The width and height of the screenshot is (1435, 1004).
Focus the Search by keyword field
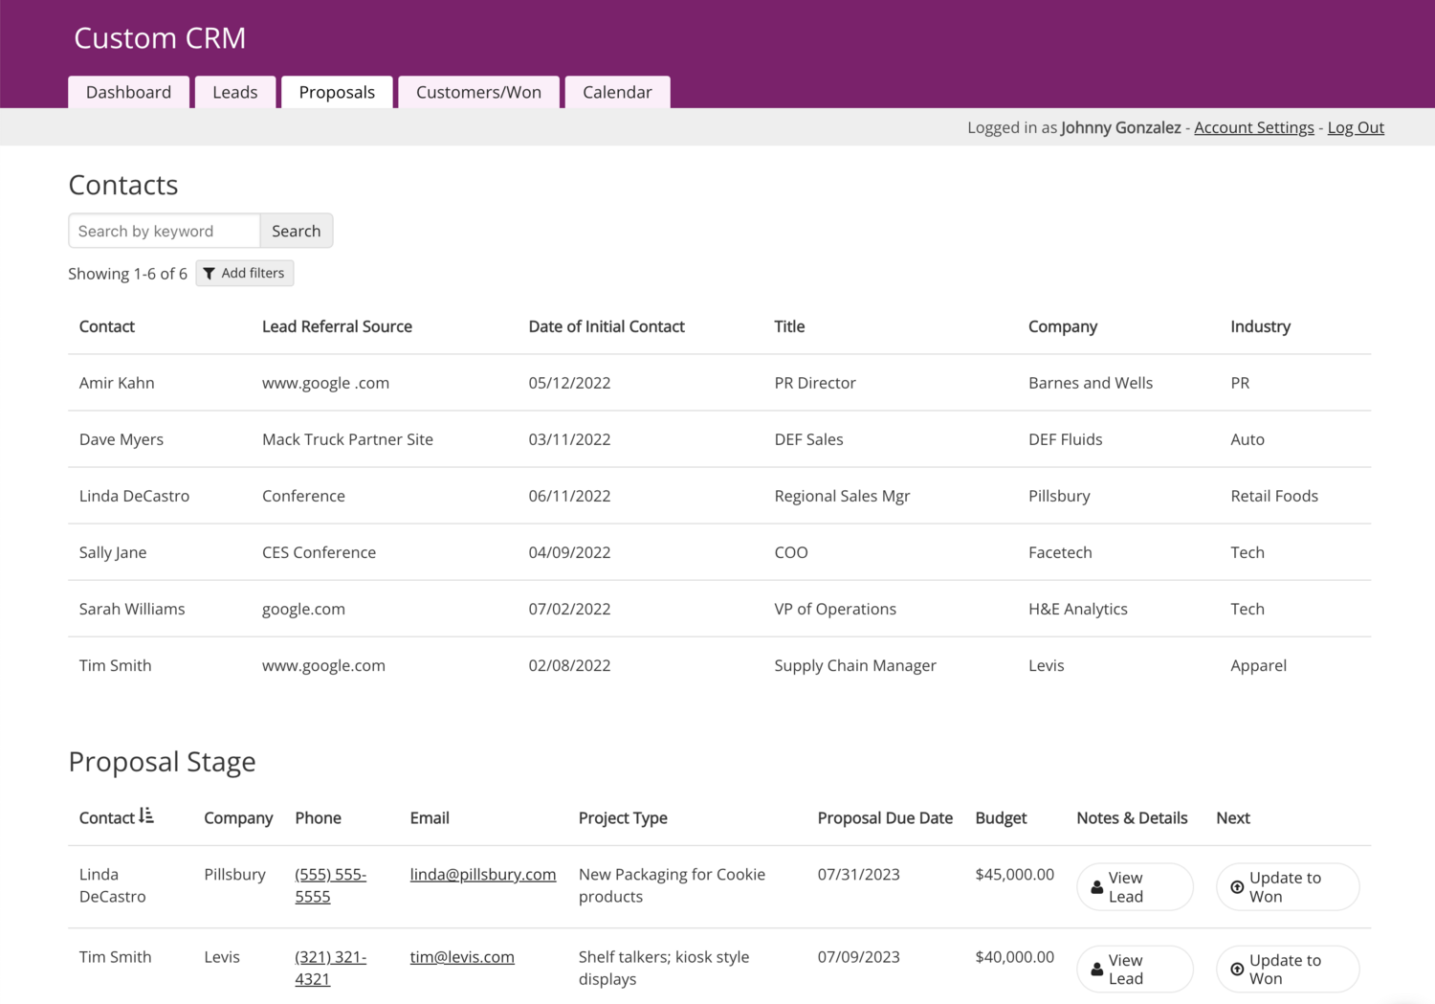click(165, 231)
